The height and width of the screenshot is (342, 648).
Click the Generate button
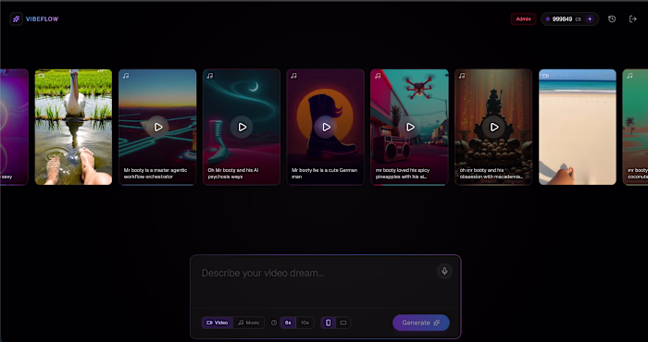click(x=421, y=323)
